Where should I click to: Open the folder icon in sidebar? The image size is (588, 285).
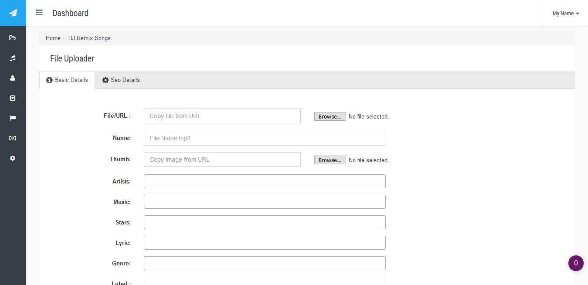point(13,38)
